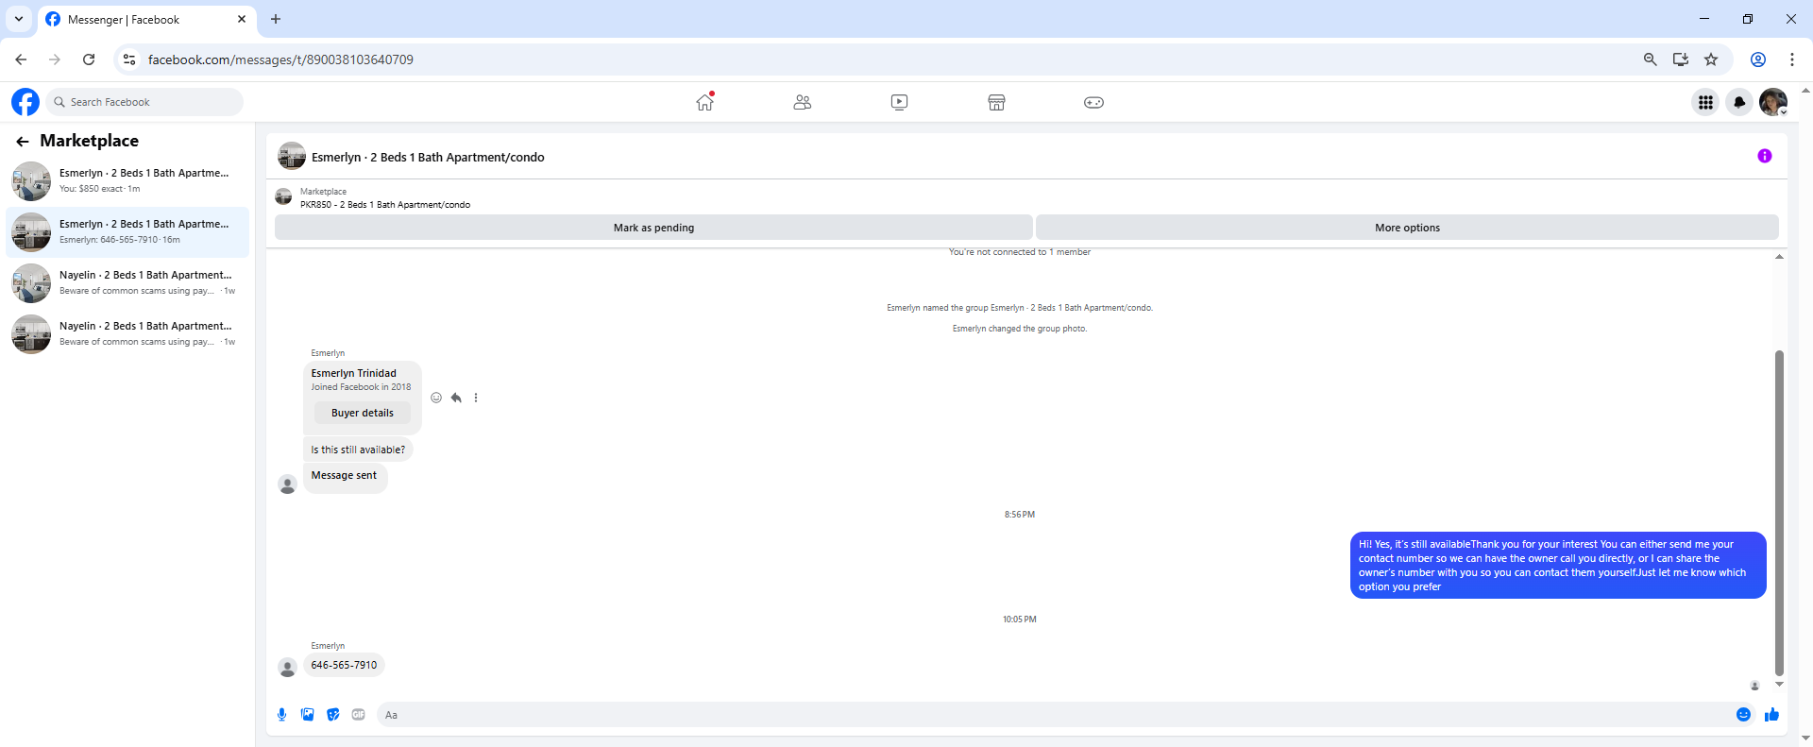Image resolution: width=1813 pixels, height=747 pixels.
Task: Open the emoji picker in message box
Action: click(x=1743, y=715)
